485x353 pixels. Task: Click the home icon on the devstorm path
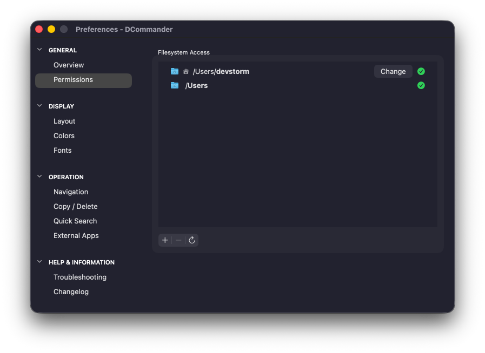pyautogui.click(x=186, y=71)
